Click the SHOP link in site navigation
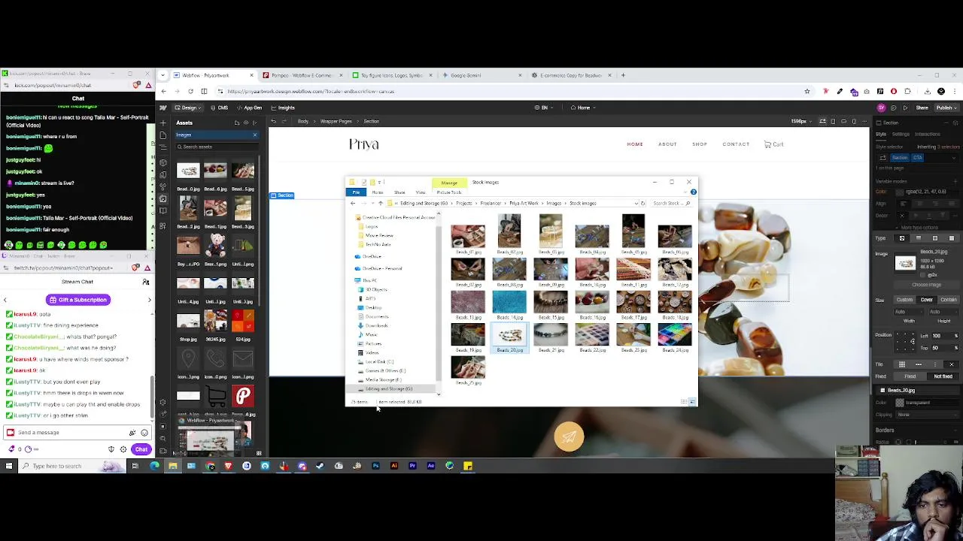 700,144
